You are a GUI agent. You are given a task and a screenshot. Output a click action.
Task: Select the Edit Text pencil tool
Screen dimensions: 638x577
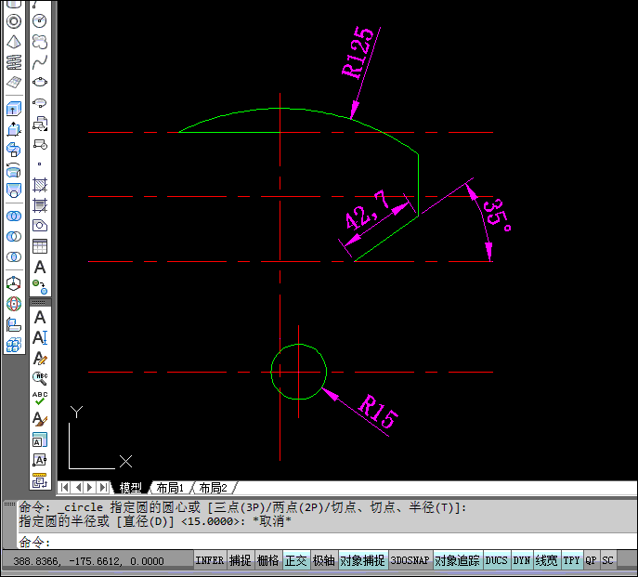(x=40, y=359)
